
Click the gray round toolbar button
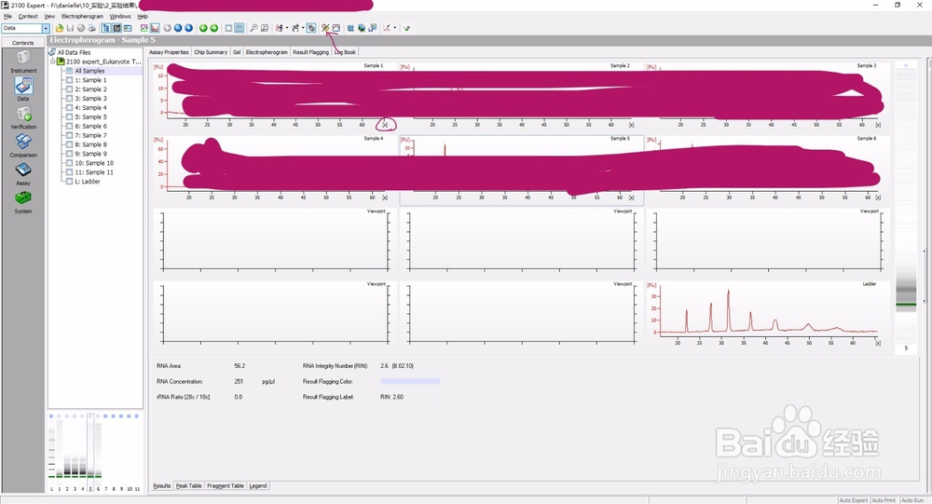(167, 28)
